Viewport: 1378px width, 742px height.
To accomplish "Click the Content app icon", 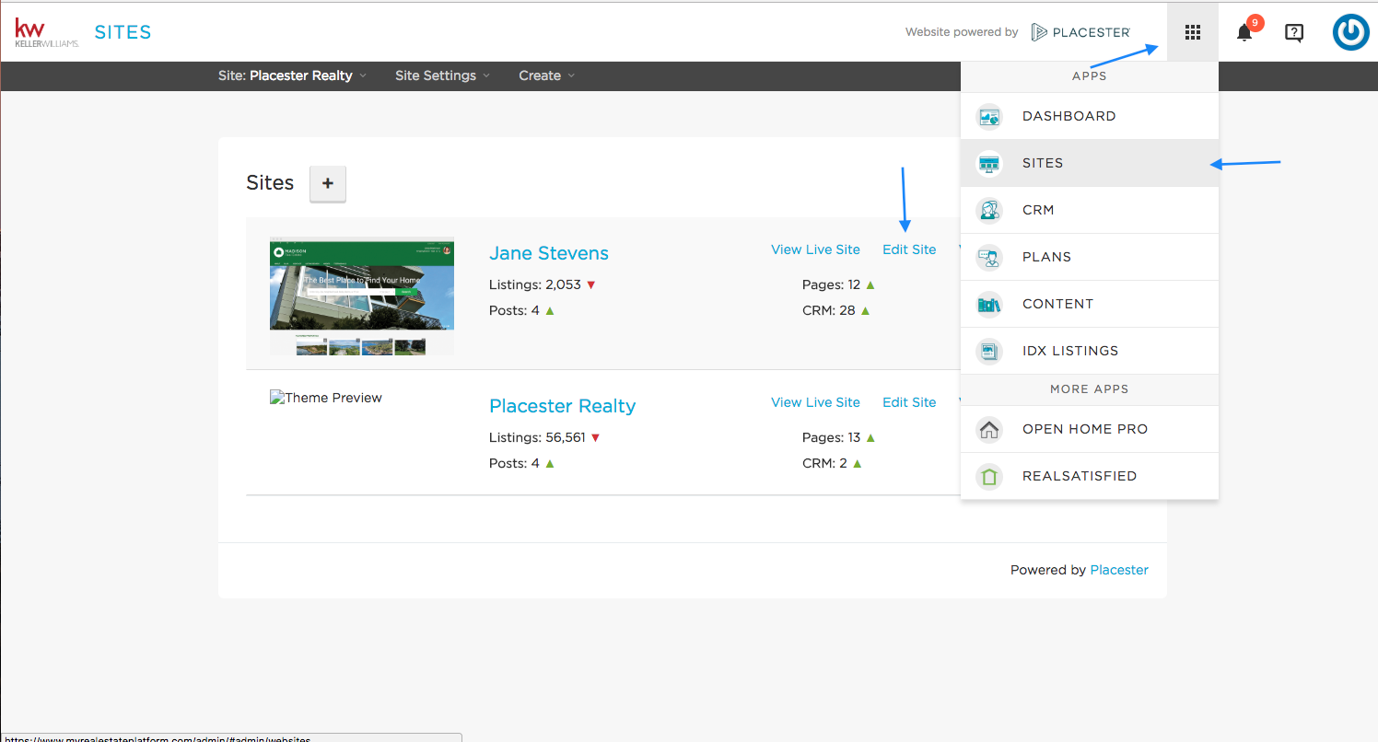I will click(989, 305).
